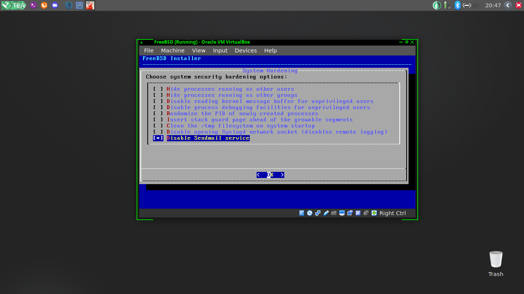
Task: Click the network adapters indicator
Action: (x=318, y=213)
